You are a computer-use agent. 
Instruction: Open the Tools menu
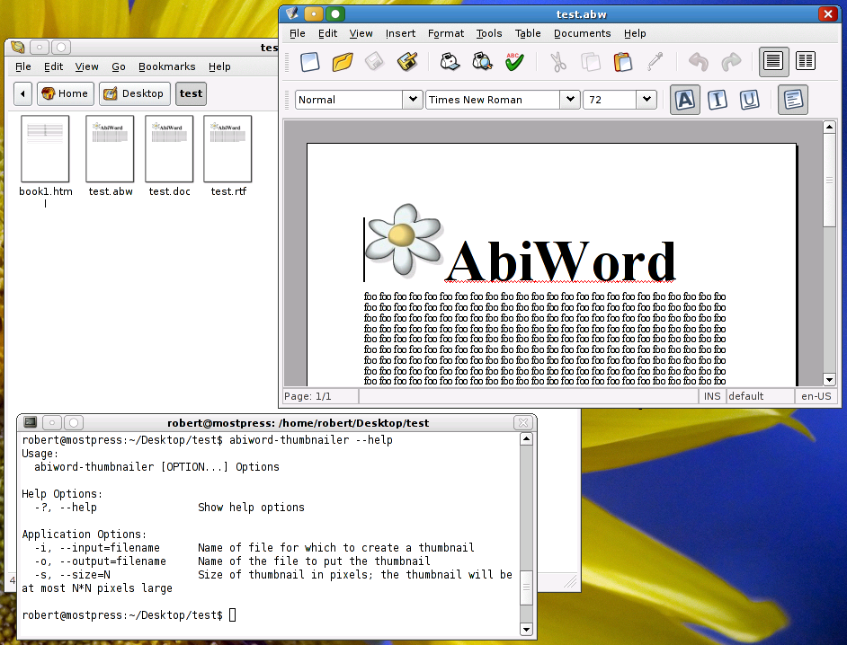(x=489, y=33)
